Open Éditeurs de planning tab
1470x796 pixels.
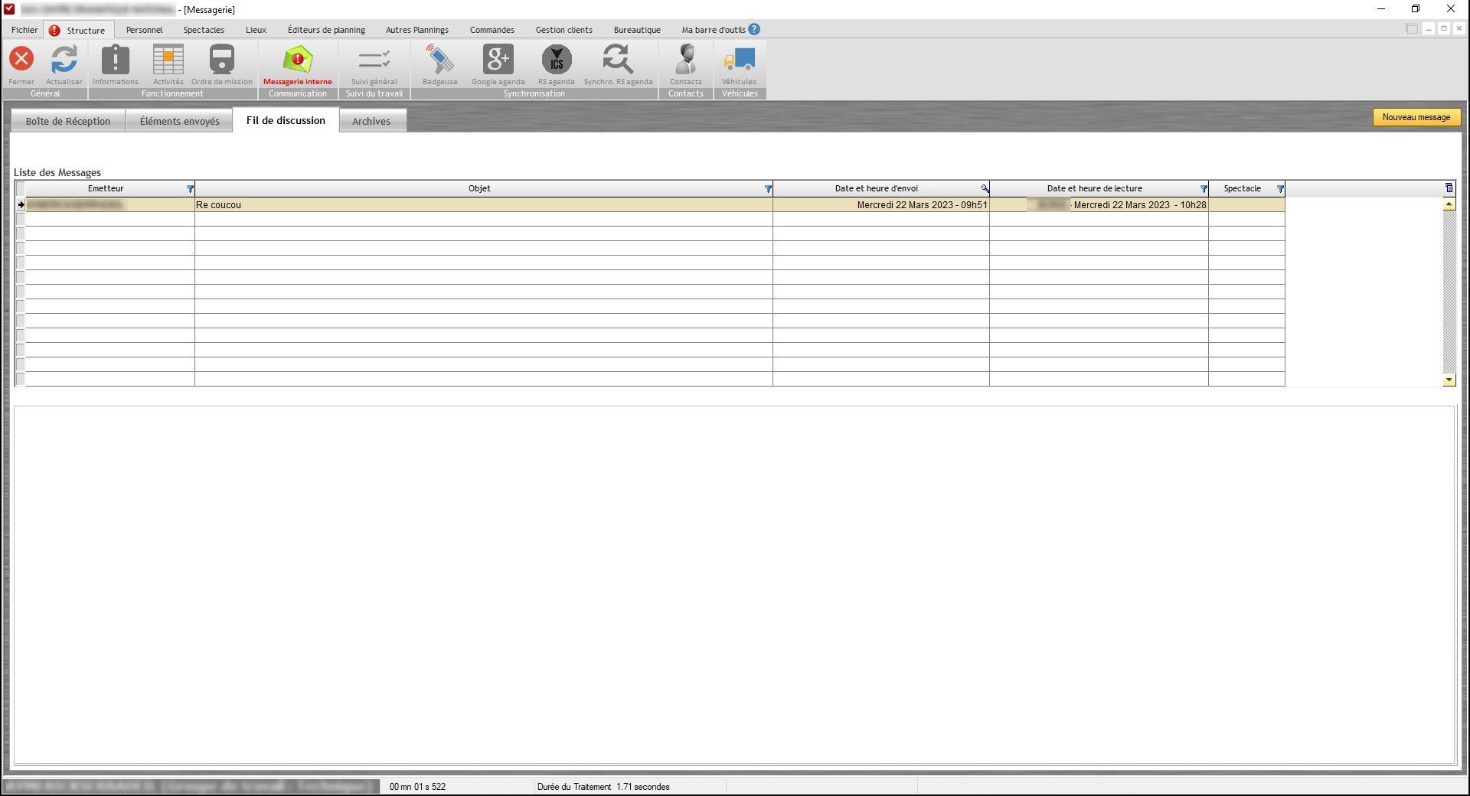click(x=326, y=30)
